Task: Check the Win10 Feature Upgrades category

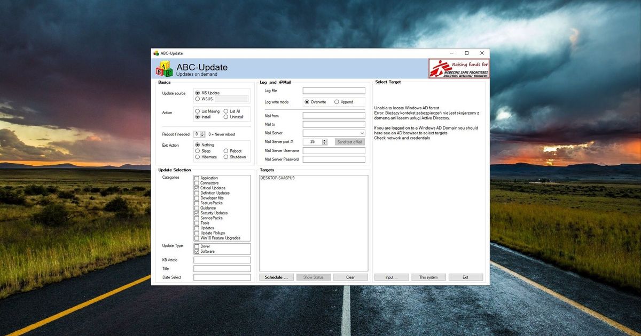Action: coord(197,238)
